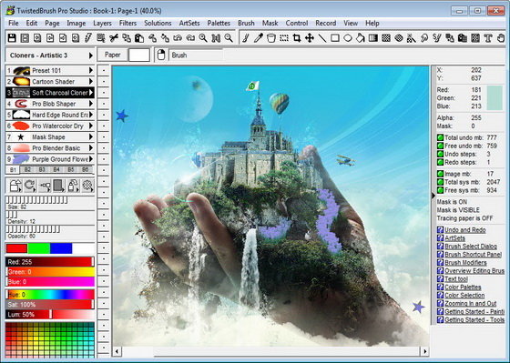Select the Line drawing tool

pos(322,38)
